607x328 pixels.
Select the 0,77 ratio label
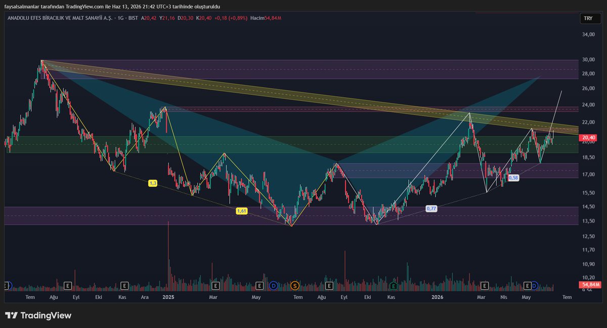pyautogui.click(x=431, y=208)
